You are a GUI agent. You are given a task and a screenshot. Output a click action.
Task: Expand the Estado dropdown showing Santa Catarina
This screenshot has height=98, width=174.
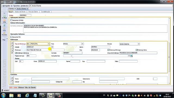[x=139, y=44]
